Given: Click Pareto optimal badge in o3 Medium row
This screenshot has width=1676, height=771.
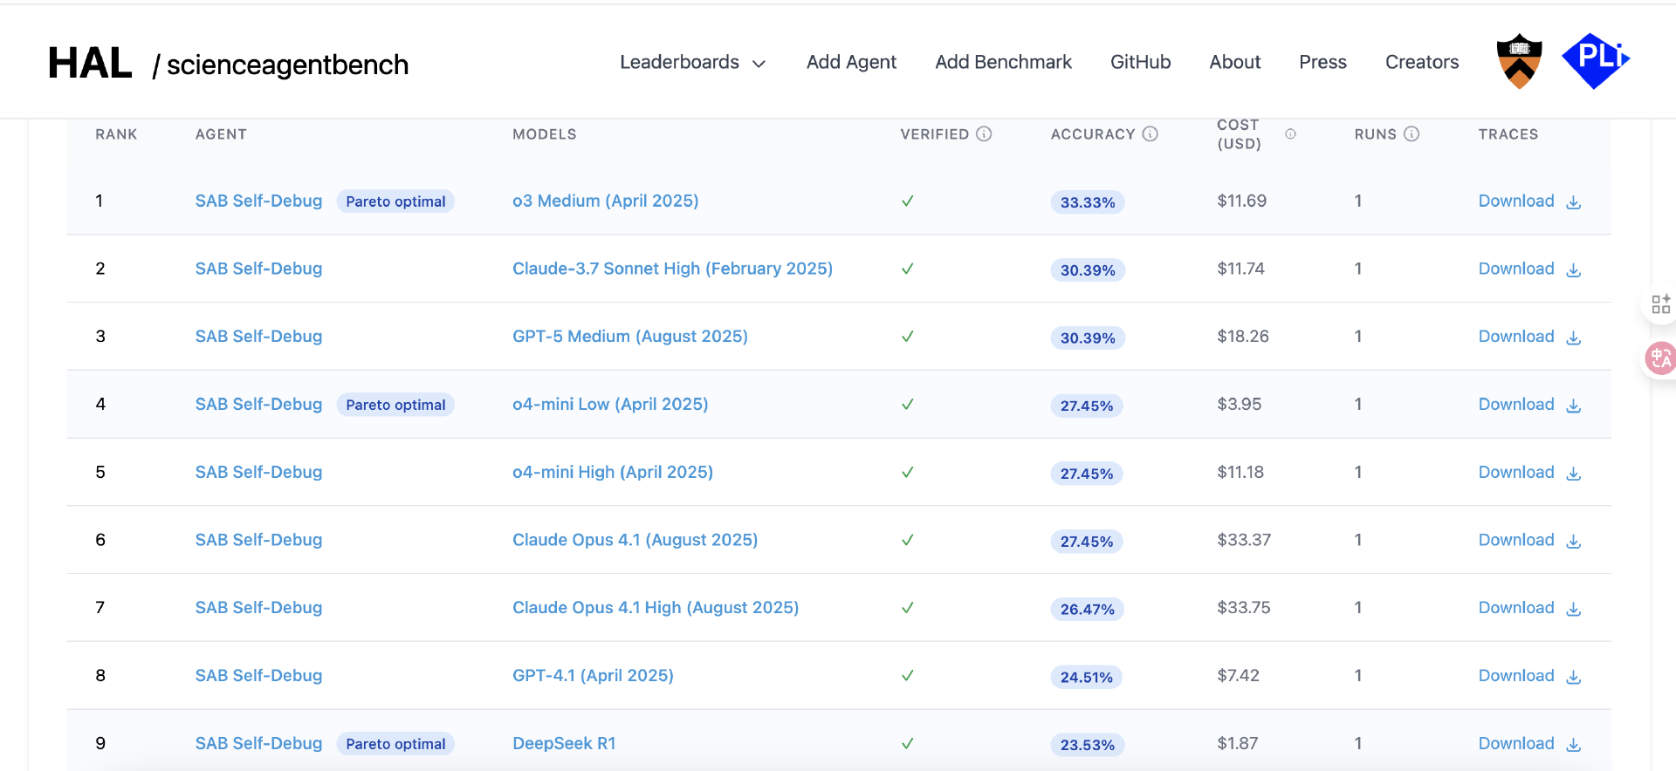Looking at the screenshot, I should (395, 201).
